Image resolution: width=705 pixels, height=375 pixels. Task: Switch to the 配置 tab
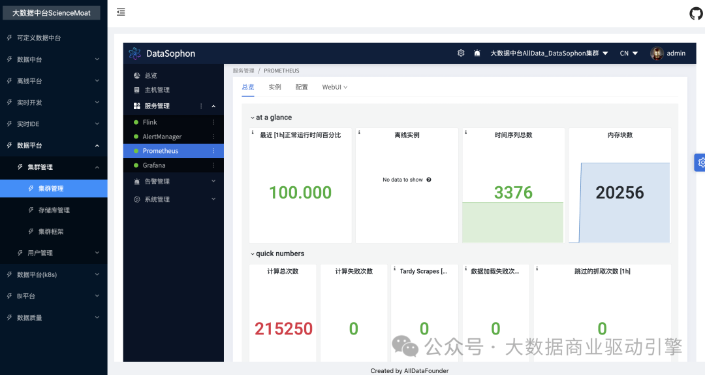point(302,87)
